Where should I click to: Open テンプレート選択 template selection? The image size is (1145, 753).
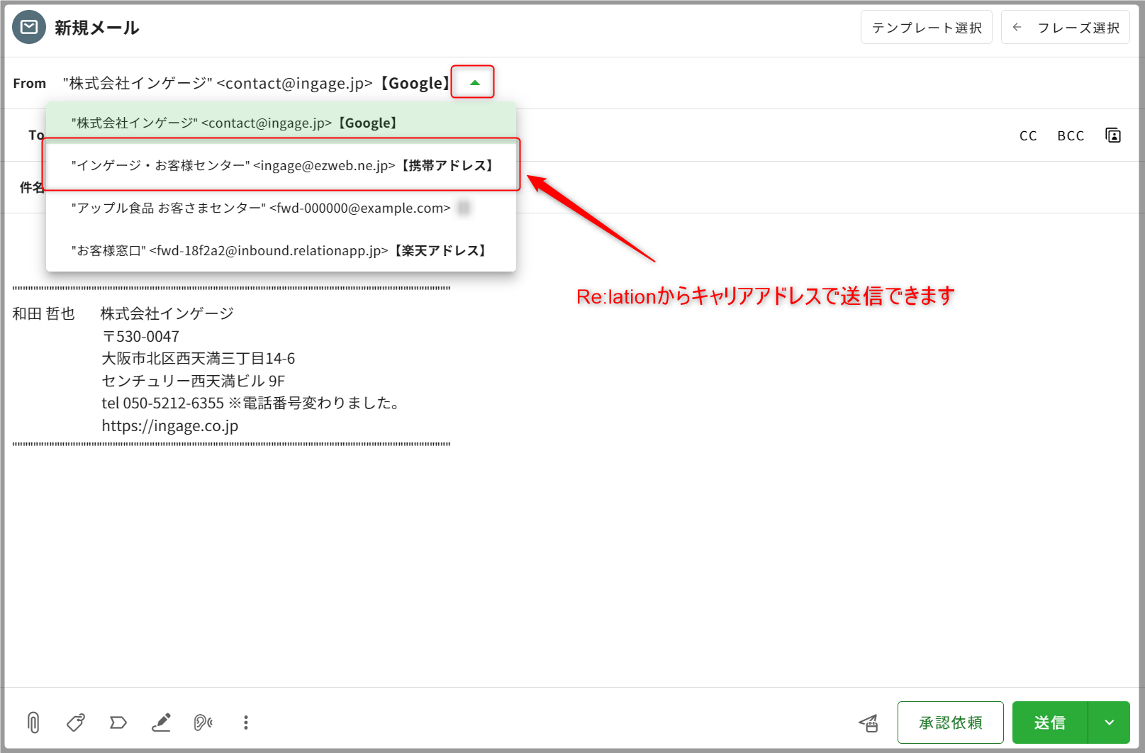[x=926, y=28]
